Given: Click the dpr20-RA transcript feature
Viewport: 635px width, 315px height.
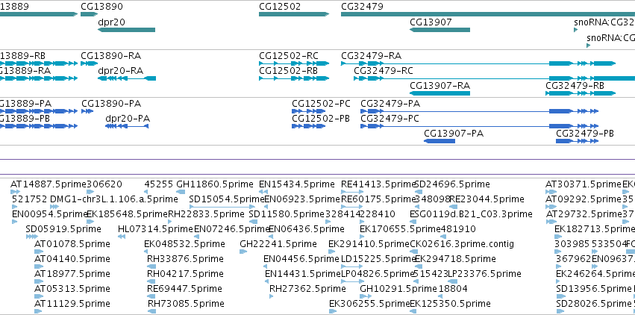Looking at the screenshot, I should [x=127, y=78].
